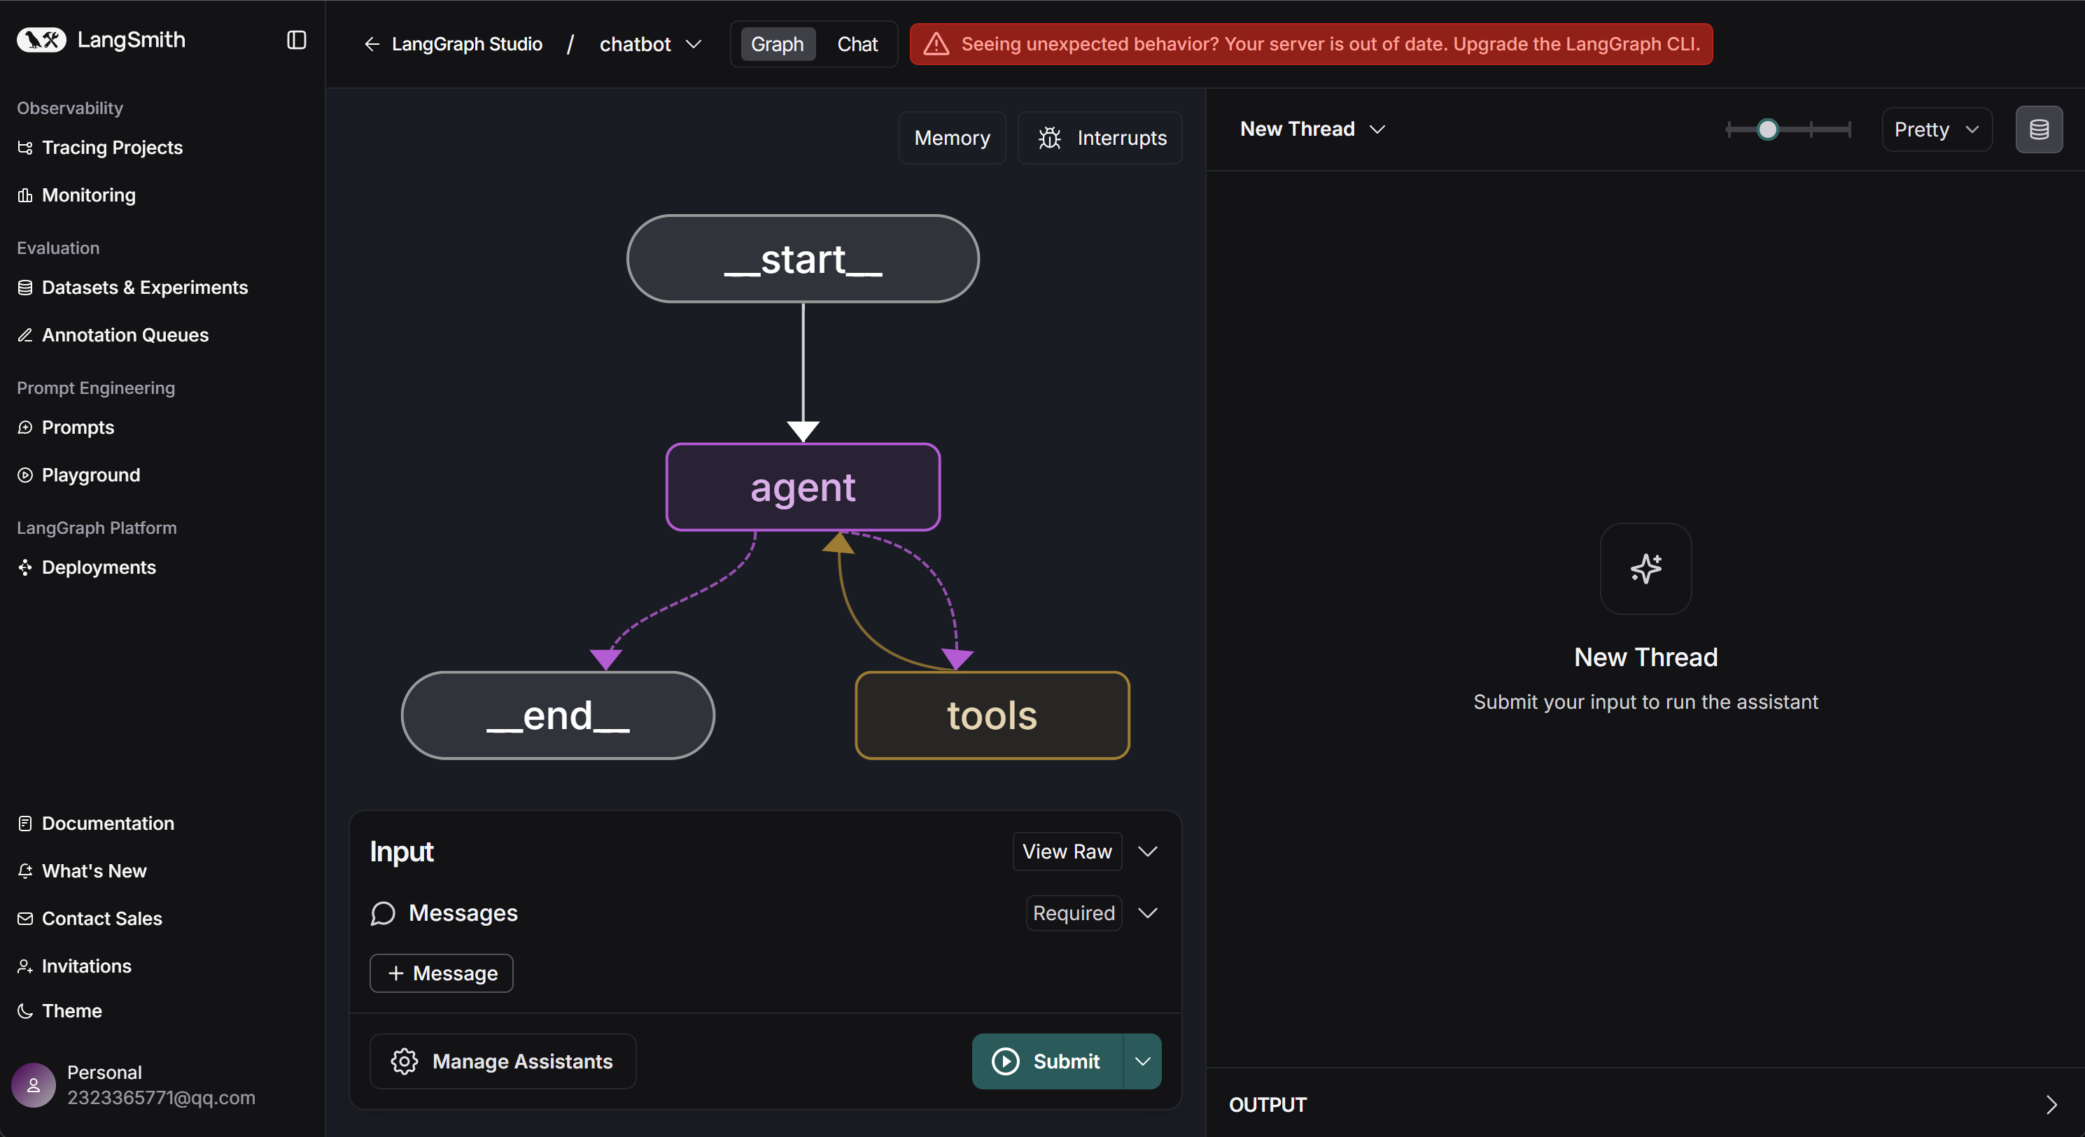The height and width of the screenshot is (1137, 2085).
Task: Open Contact Sales
Action: (x=102, y=919)
